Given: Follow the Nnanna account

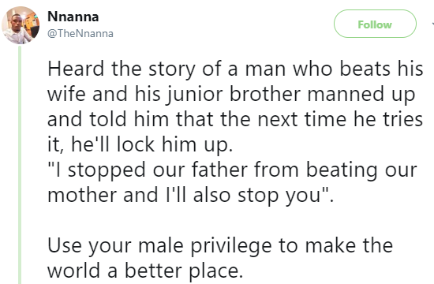Looking at the screenshot, I should click(375, 24).
